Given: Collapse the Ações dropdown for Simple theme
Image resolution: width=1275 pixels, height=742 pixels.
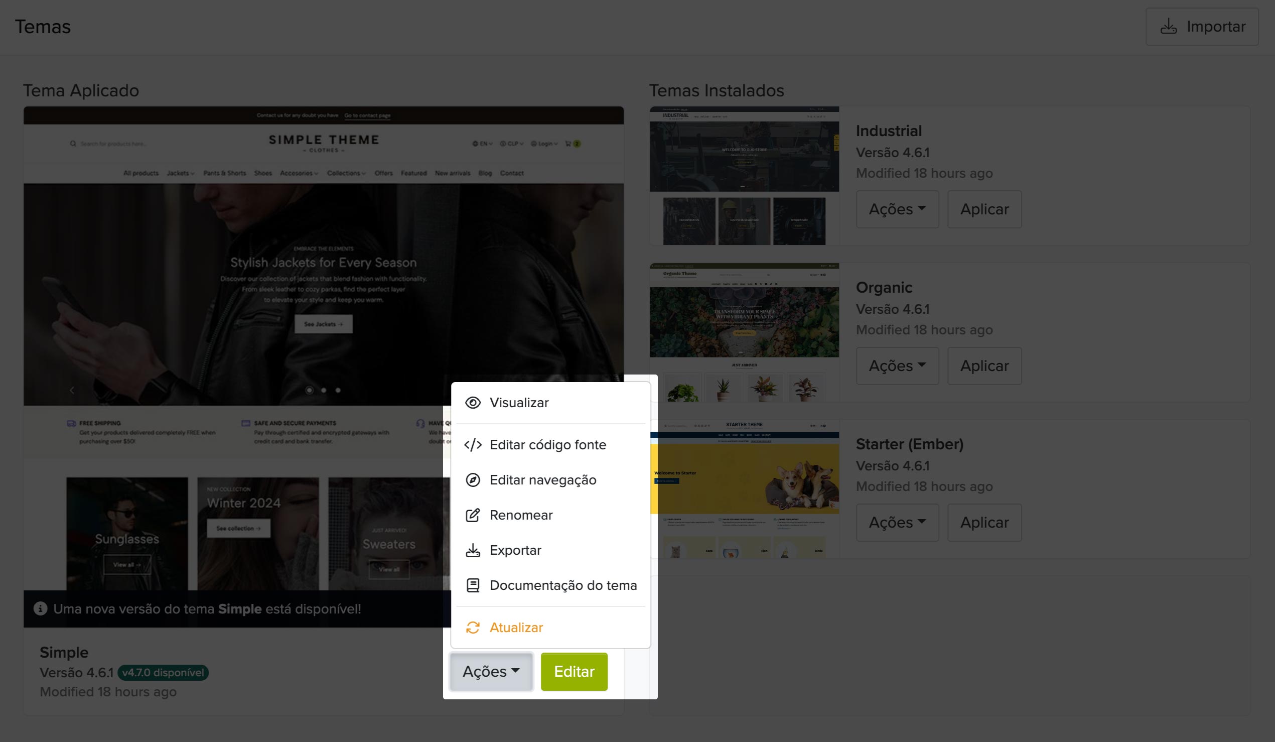Looking at the screenshot, I should click(491, 672).
